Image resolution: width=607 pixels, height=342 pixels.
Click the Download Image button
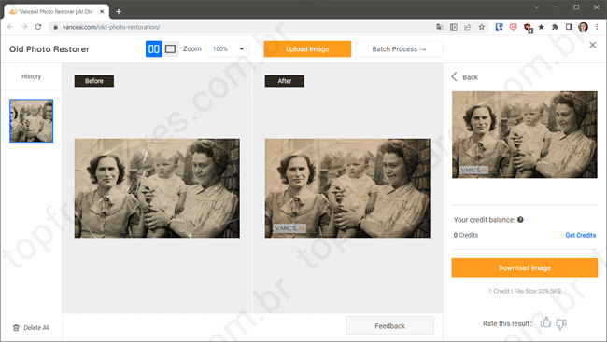point(525,267)
